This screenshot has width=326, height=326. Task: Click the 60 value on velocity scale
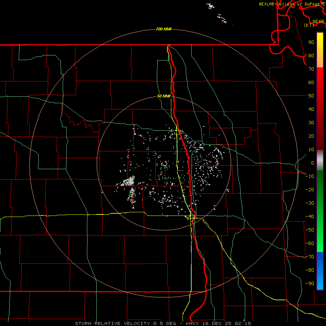(x=311, y=83)
